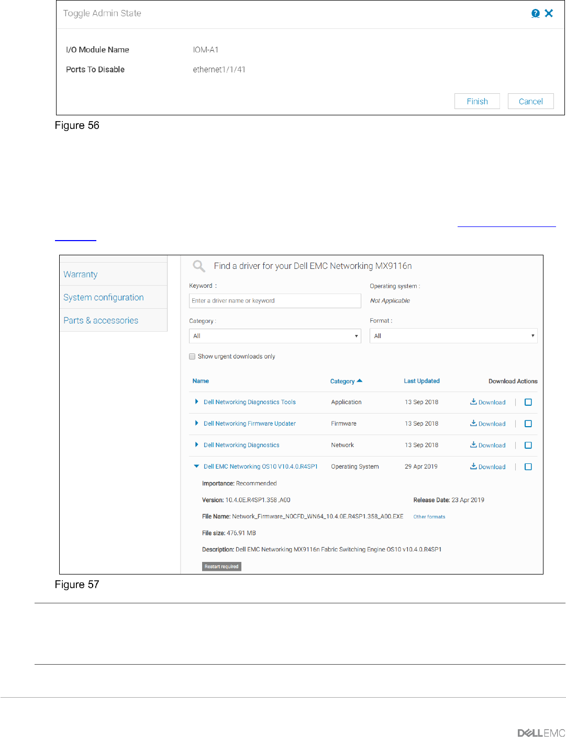Open the Category dropdown
This screenshot has height=737, width=566.
click(275, 336)
